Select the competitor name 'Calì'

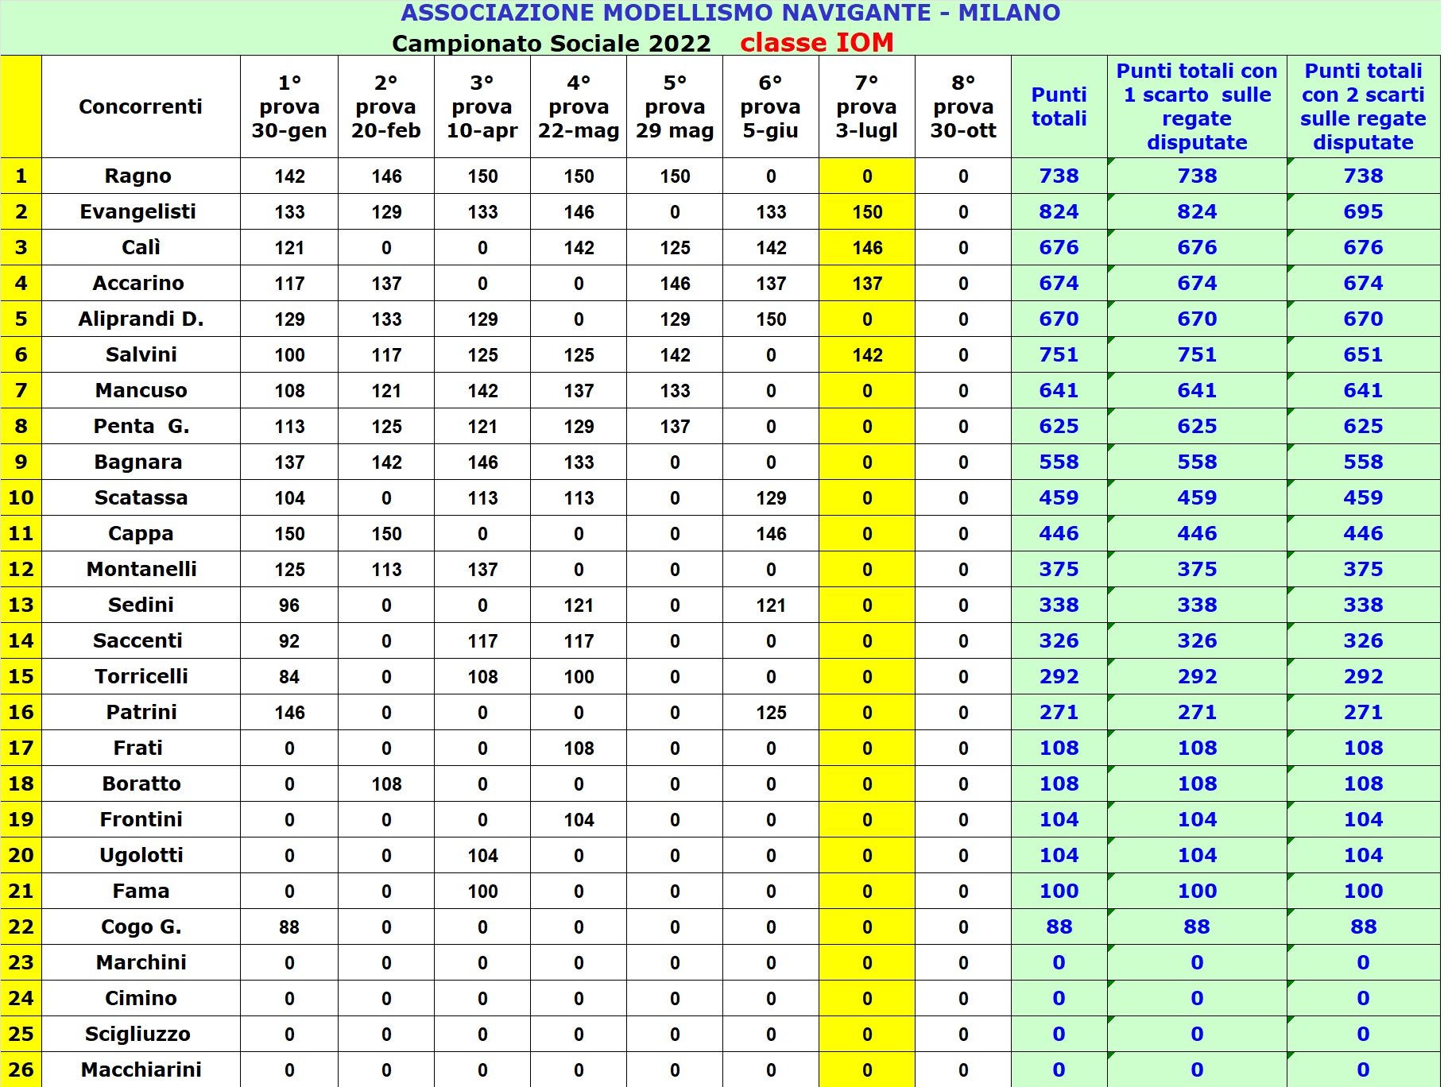click(x=141, y=248)
